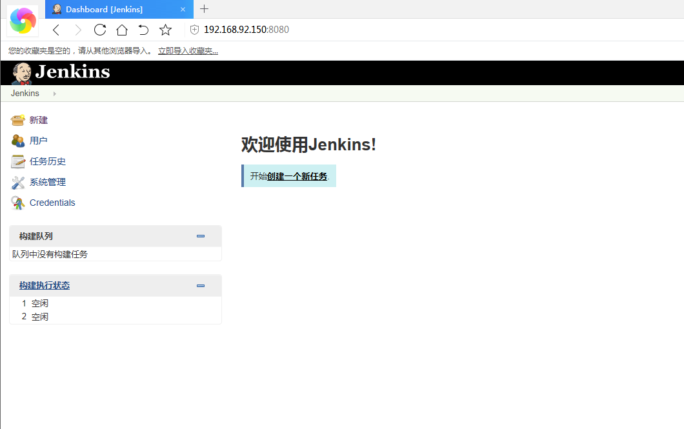Click the 用户 people icon
The width and height of the screenshot is (684, 429).
[18, 141]
